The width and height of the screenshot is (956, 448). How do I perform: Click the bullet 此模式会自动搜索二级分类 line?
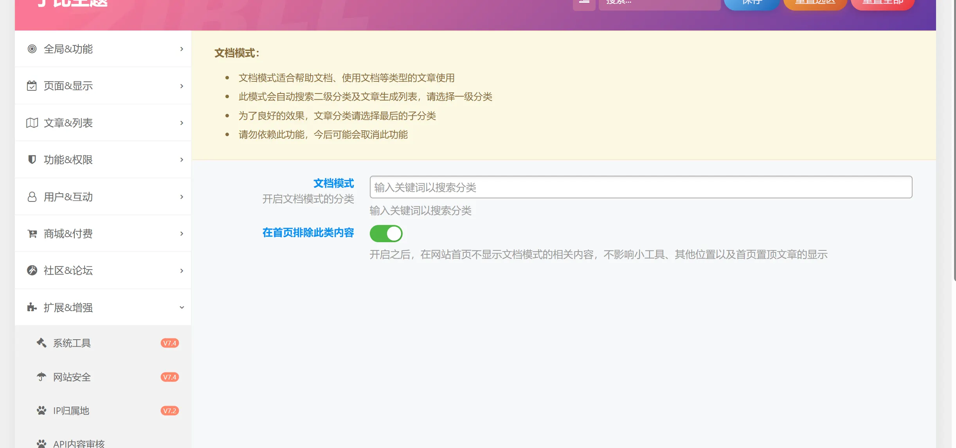click(365, 97)
